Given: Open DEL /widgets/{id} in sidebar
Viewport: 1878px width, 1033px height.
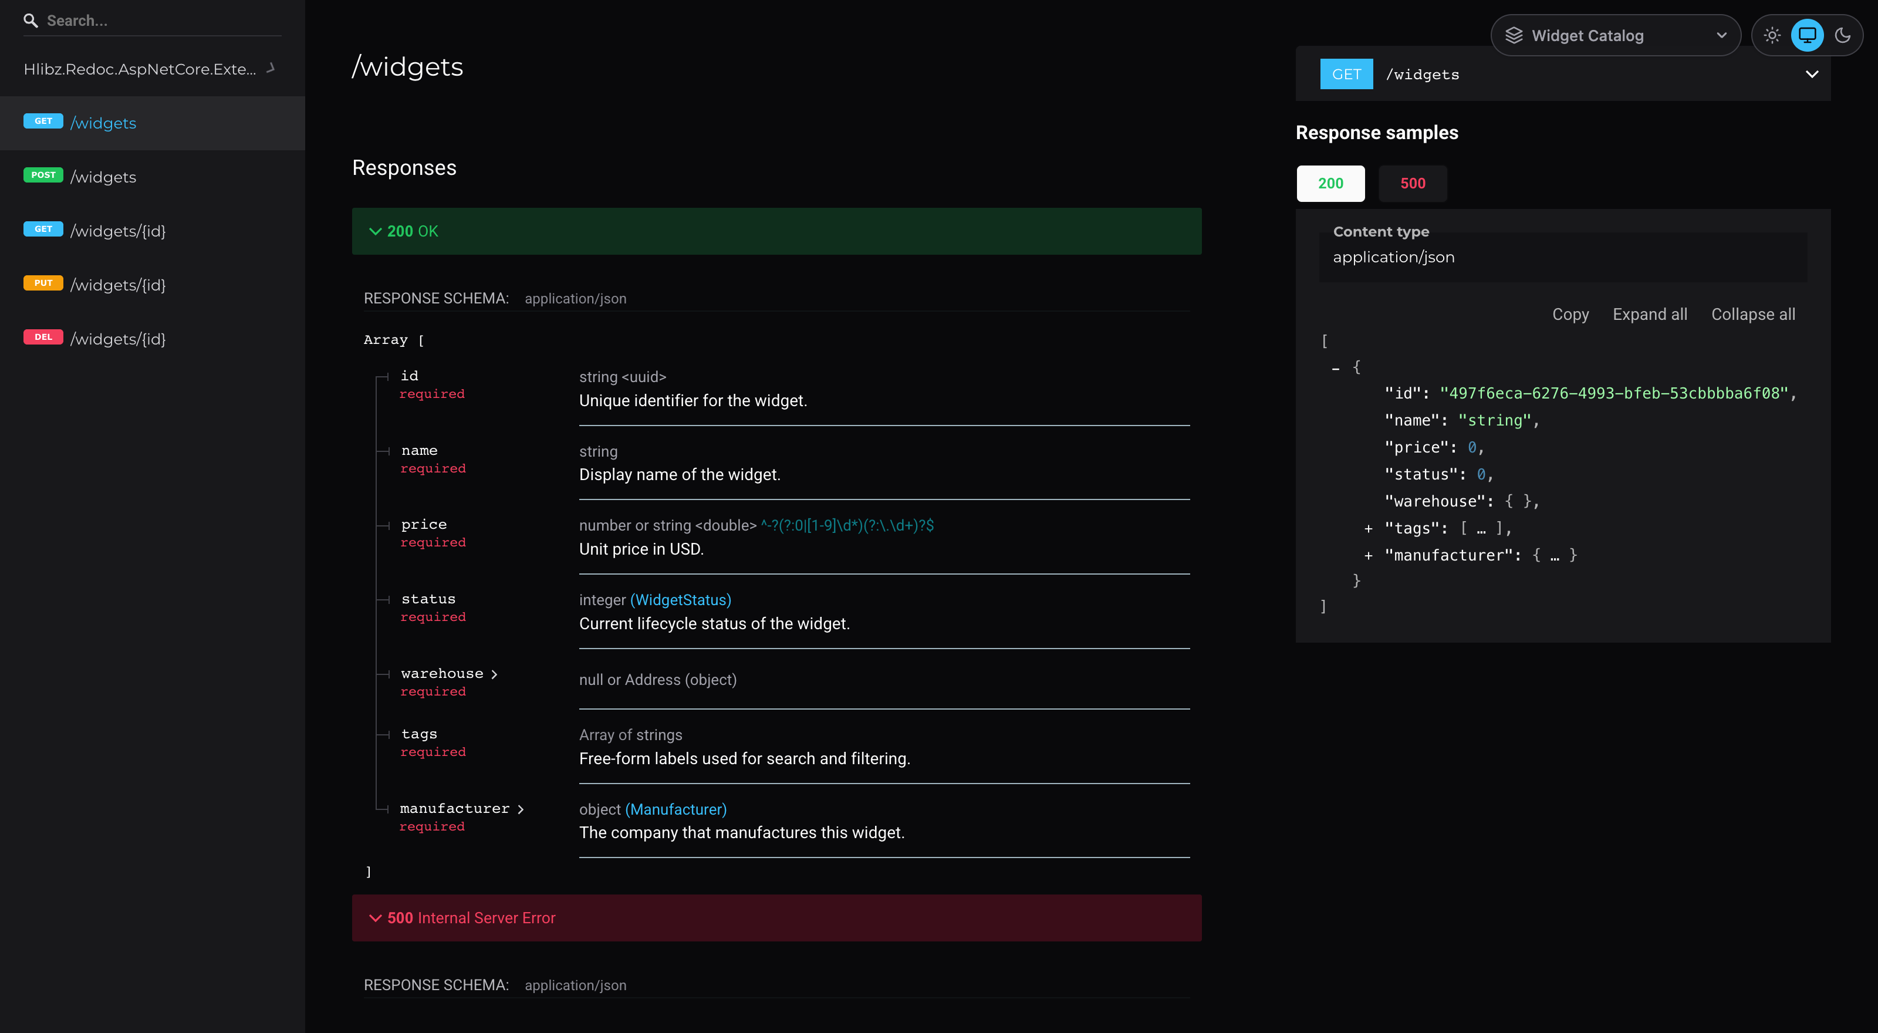Looking at the screenshot, I should [x=153, y=339].
